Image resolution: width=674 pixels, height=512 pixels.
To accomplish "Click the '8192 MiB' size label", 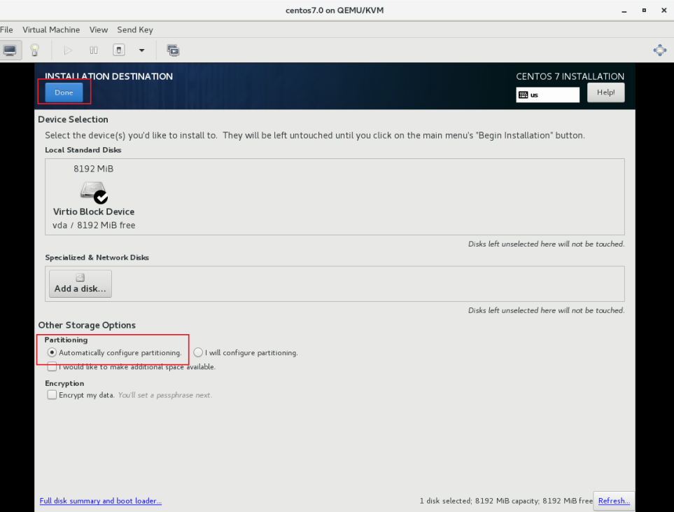I will click(93, 169).
